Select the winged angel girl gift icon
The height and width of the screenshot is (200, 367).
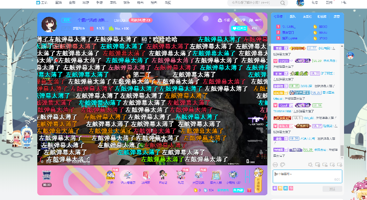point(198,175)
